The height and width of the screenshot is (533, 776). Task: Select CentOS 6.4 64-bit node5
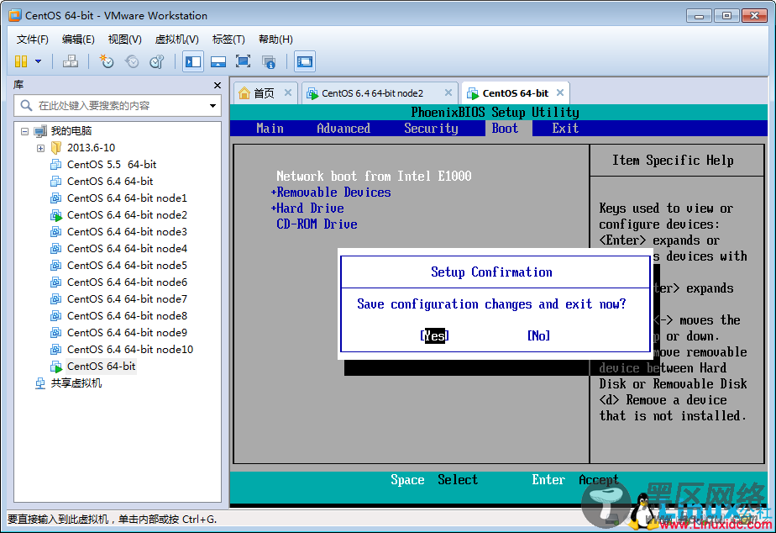[x=127, y=266]
